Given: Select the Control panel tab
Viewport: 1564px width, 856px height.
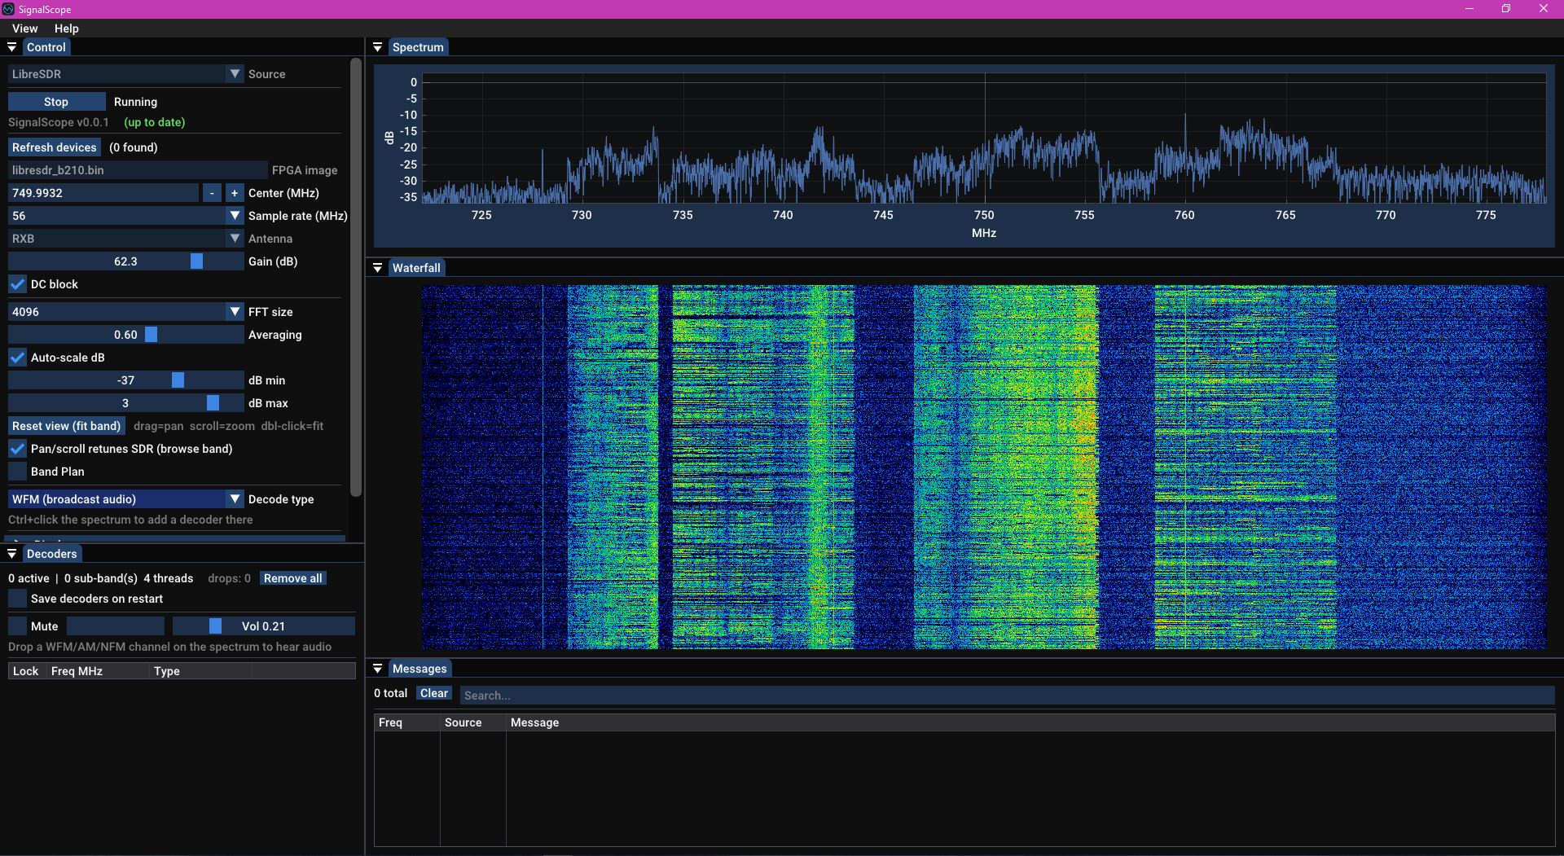Looking at the screenshot, I should (x=46, y=47).
